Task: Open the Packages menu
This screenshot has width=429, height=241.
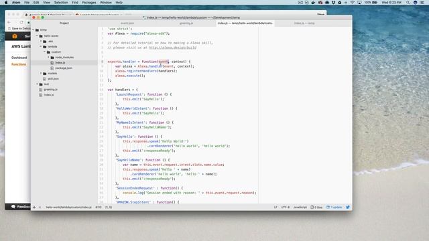Action: tap(89, 3)
